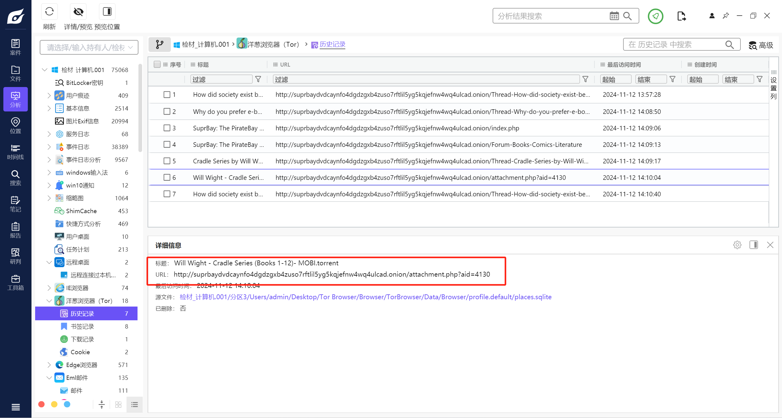Switch to the 报告 sidebar section

point(15,230)
